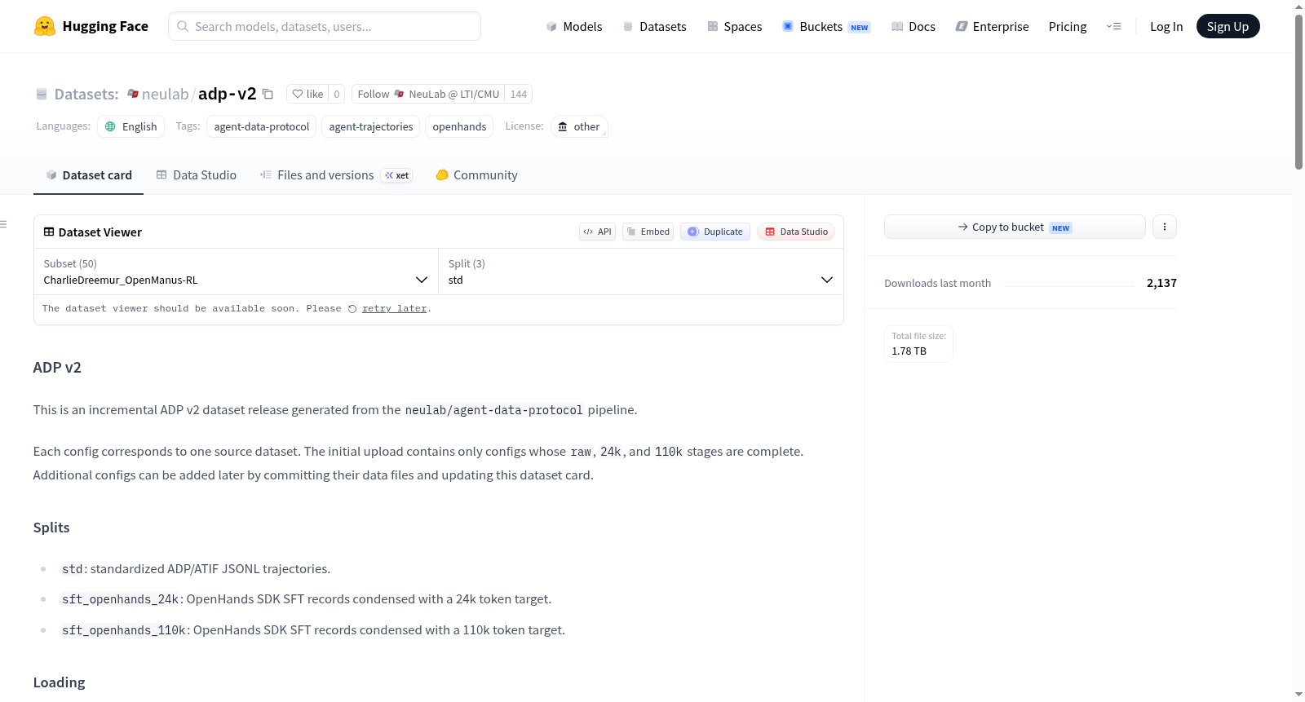1305x702 pixels.
Task: Click the 'Splits' heading
Action: coord(51,528)
